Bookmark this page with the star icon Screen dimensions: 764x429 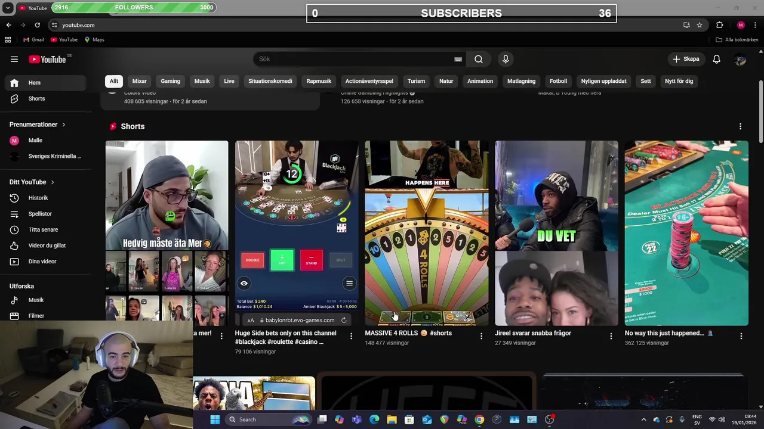click(x=700, y=25)
